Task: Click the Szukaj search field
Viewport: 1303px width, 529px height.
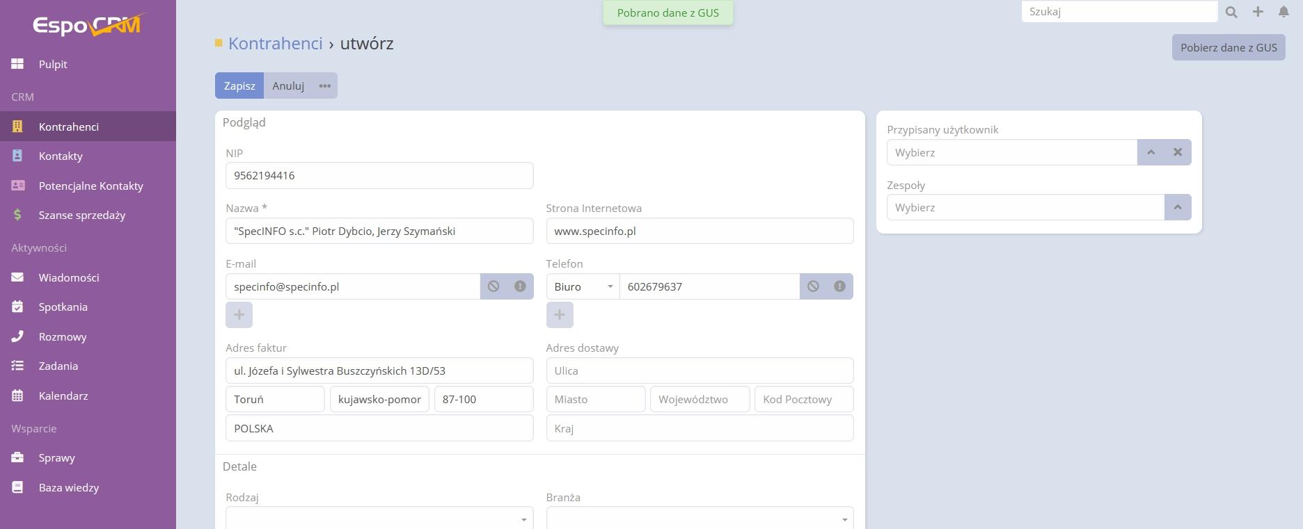Action: click(x=1119, y=12)
